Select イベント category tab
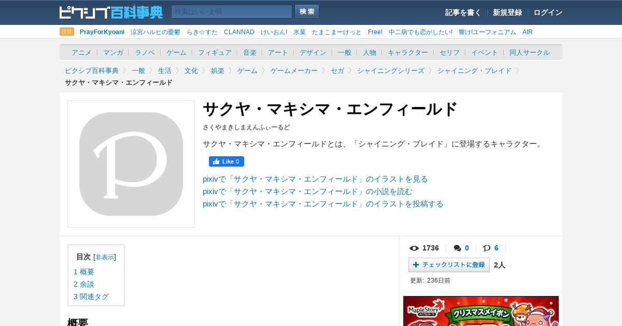 pyautogui.click(x=485, y=52)
